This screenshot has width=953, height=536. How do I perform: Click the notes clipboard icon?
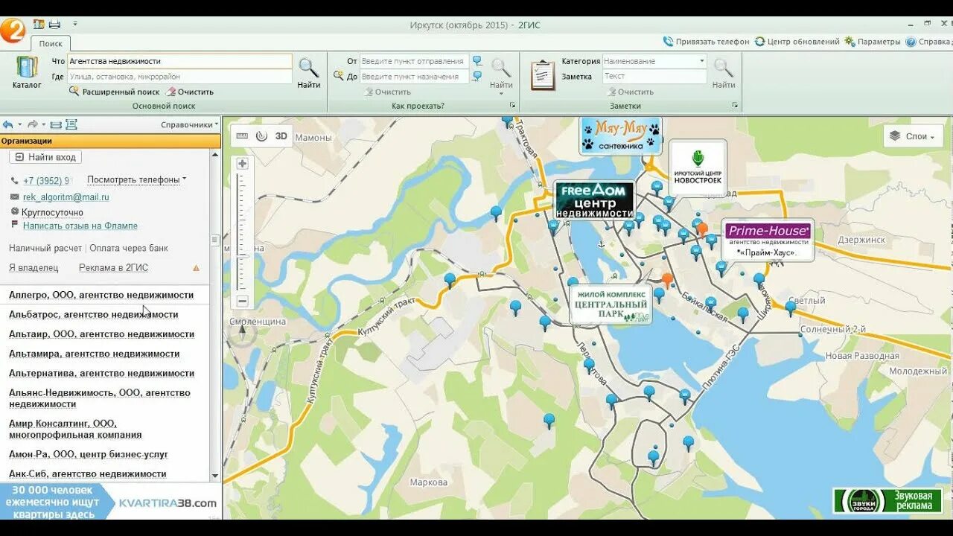[x=543, y=74]
